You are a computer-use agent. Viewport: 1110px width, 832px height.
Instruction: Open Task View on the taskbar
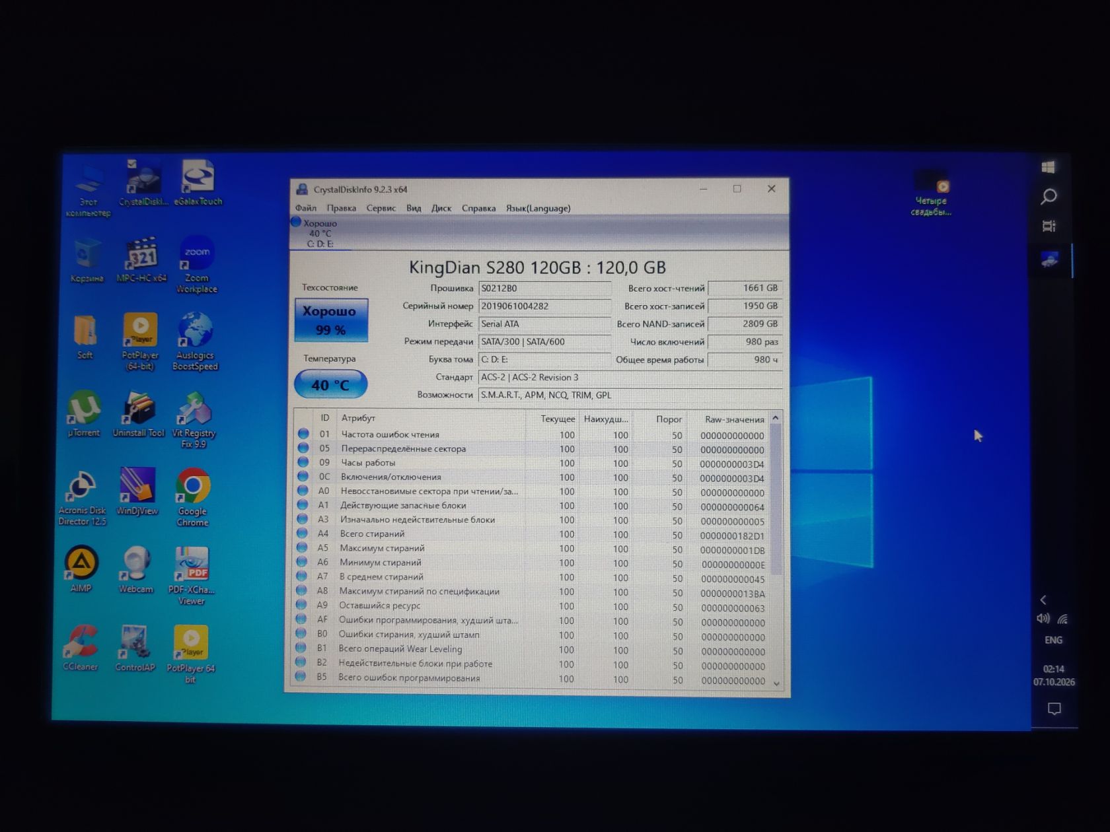[x=1049, y=226]
